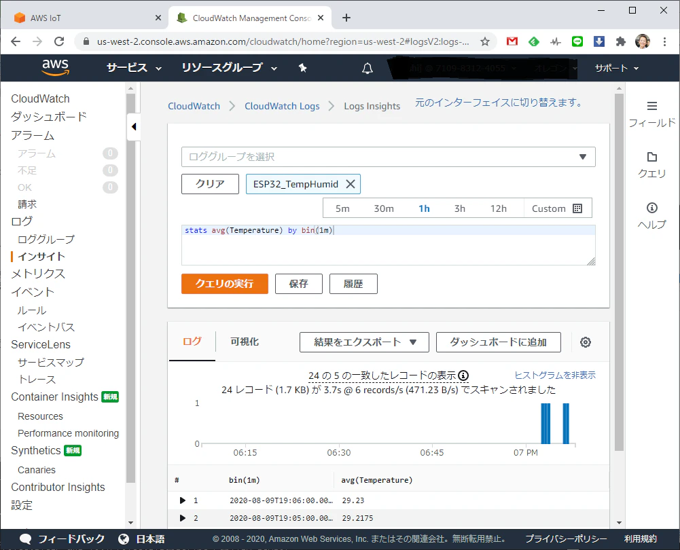Viewport: 680px width, 550px height.
Task: Click the 保存 button
Action: click(298, 283)
